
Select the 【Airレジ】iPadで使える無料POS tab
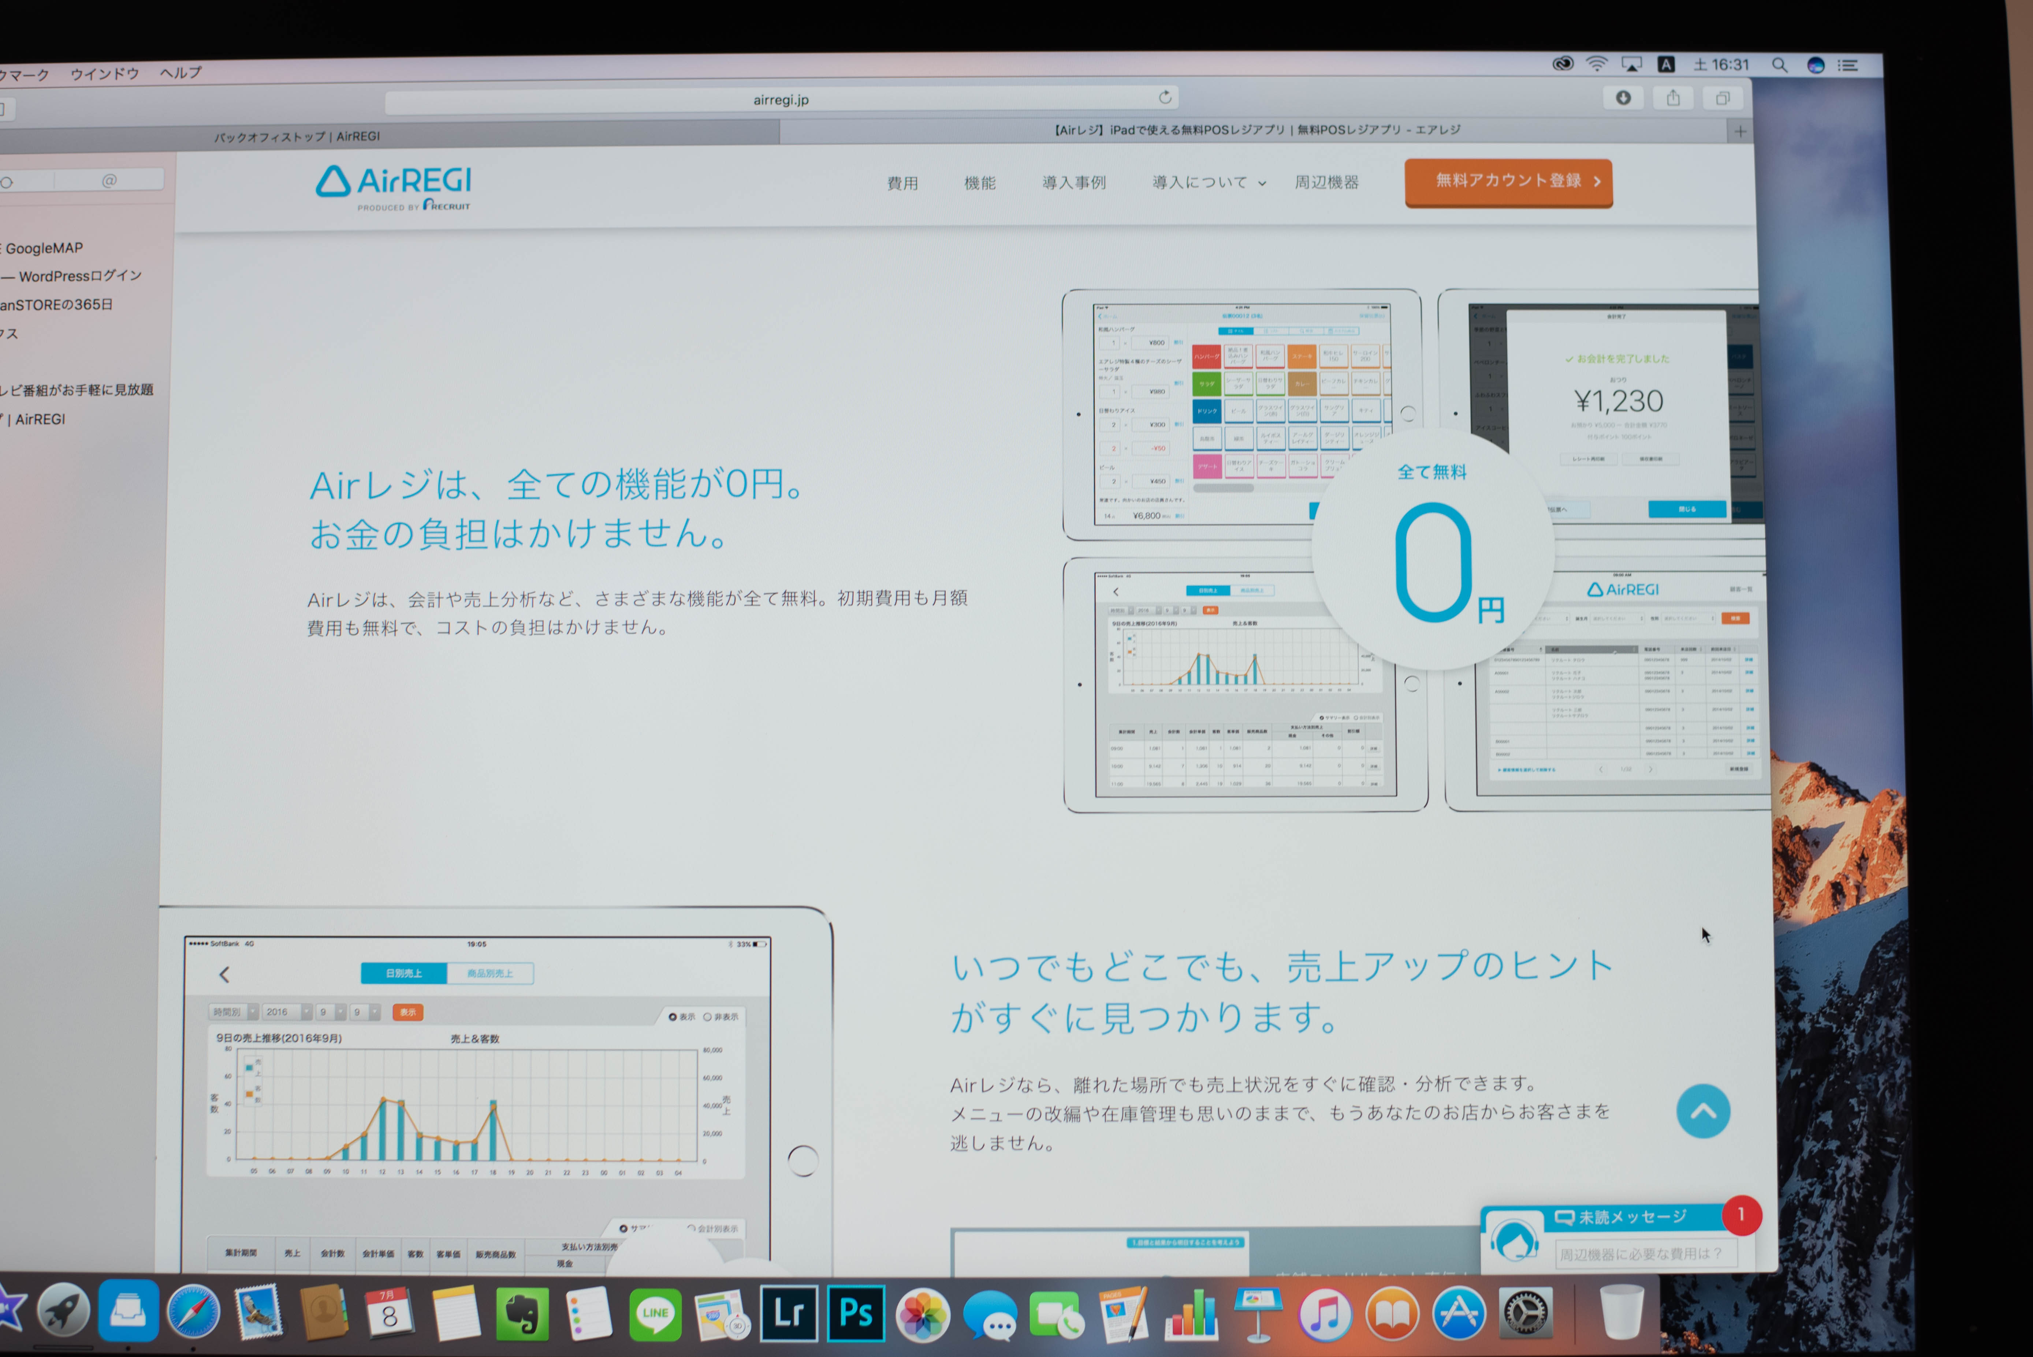1257,130
